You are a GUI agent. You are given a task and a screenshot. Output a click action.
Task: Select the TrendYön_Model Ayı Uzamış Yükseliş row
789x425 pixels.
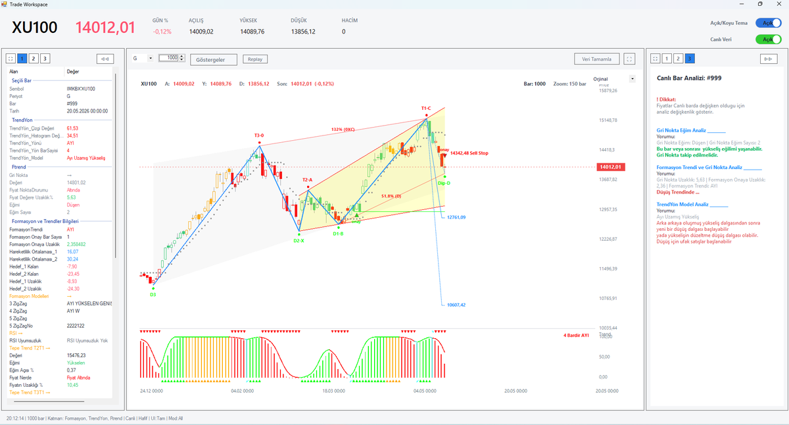(x=60, y=158)
